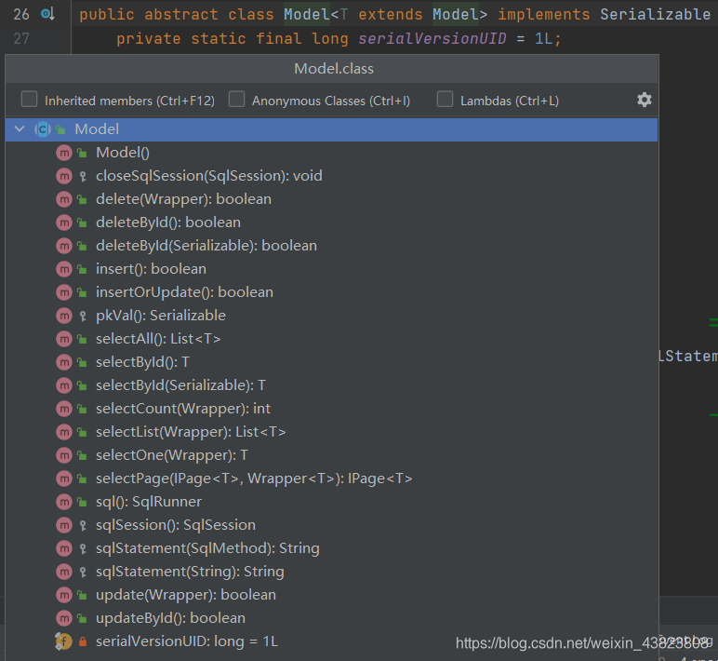Enable the Inherited members checkbox
Viewport: 718px width, 661px height.
coord(30,99)
